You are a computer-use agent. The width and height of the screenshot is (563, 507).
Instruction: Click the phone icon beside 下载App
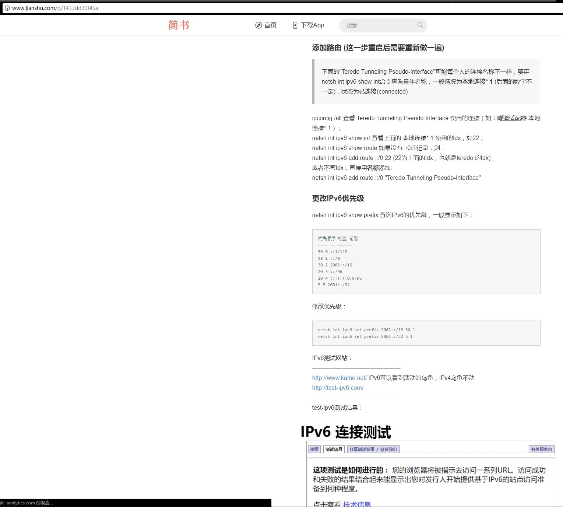click(295, 25)
